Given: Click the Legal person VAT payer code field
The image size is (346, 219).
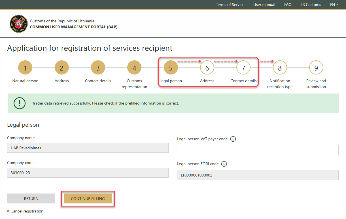Looking at the screenshot, I should click(258, 150).
